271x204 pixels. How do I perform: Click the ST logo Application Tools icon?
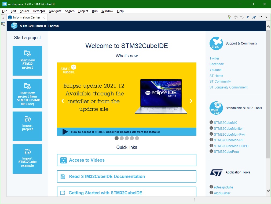point(216,173)
